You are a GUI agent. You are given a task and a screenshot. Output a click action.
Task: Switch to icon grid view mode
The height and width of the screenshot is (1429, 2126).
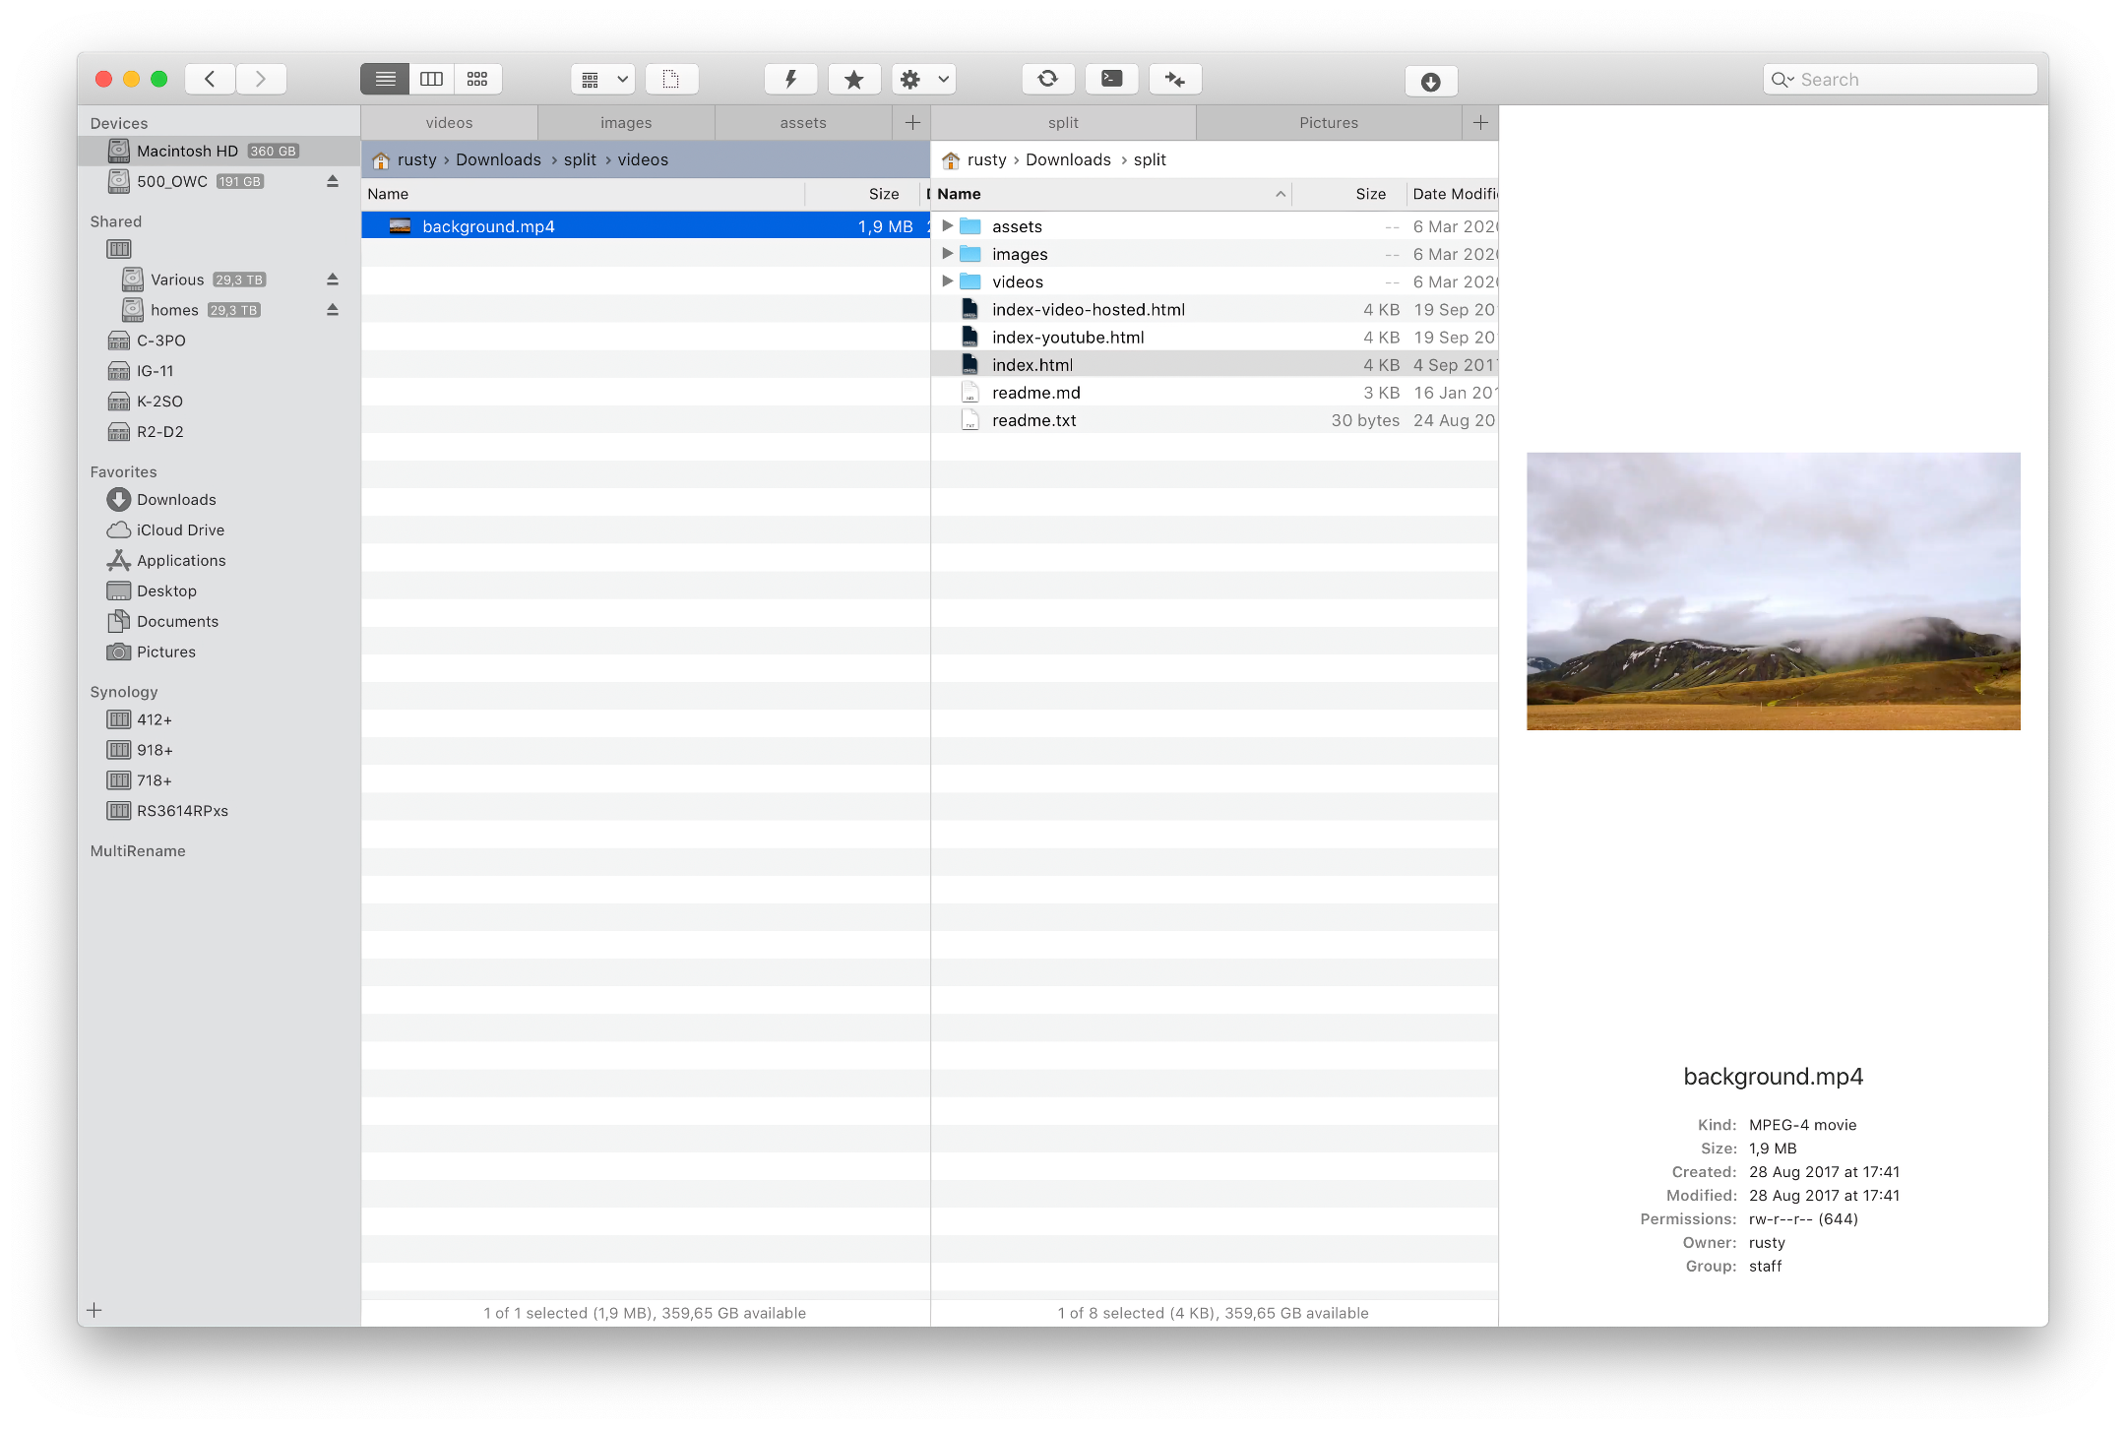coord(477,79)
